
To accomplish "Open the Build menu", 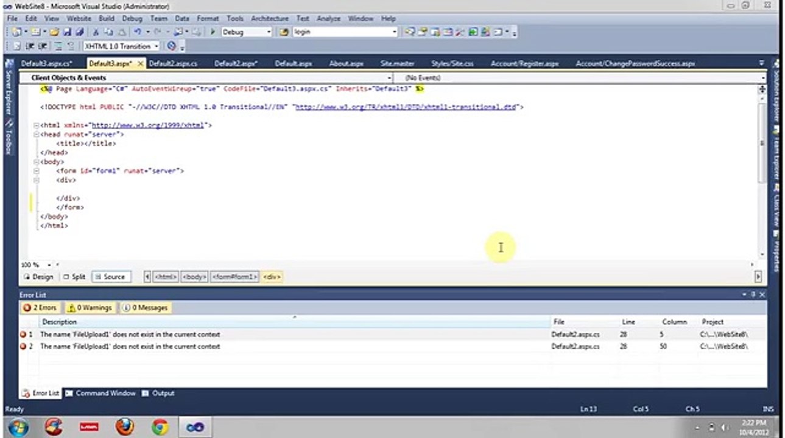I will 107,19.
